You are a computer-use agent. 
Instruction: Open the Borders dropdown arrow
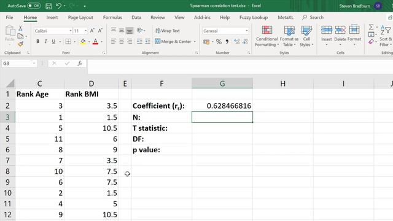click(x=74, y=42)
